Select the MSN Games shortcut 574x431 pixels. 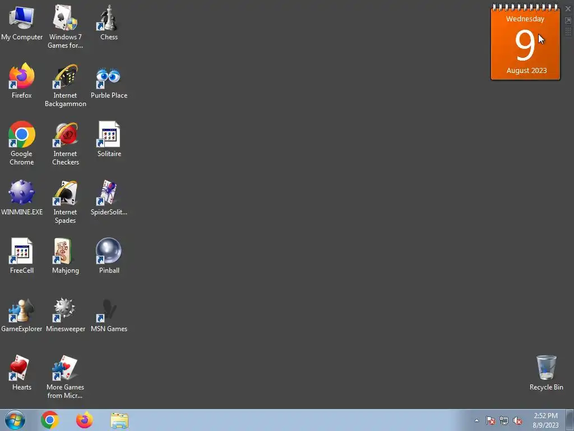point(109,315)
